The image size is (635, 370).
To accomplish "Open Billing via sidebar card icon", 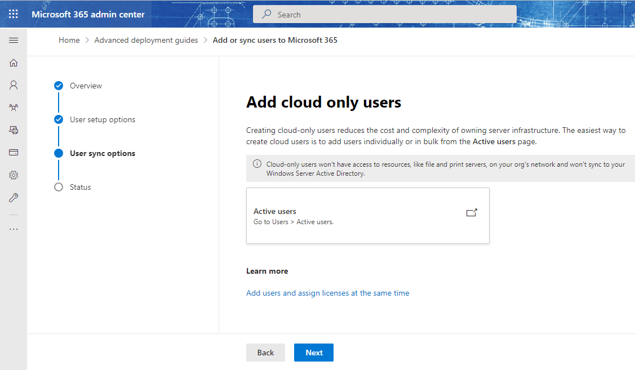I will [14, 153].
